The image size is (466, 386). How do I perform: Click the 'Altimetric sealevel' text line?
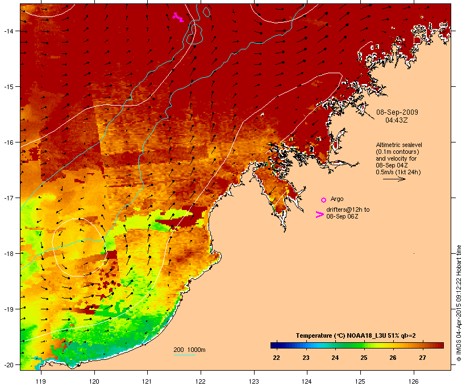click(399, 145)
